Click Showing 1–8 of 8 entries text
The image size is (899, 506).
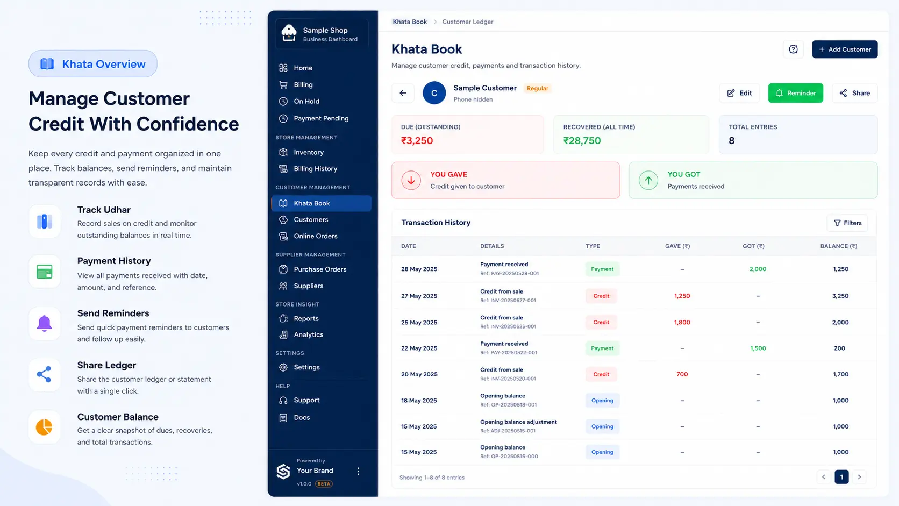click(432, 478)
